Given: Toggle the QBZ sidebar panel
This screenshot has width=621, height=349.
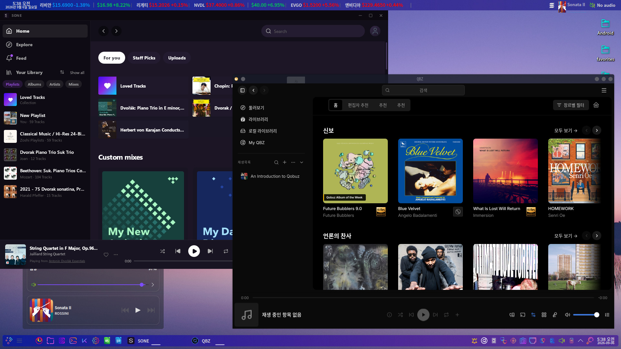Looking at the screenshot, I should click(242, 90).
